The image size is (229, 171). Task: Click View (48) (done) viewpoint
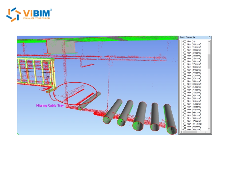(x=194, y=124)
